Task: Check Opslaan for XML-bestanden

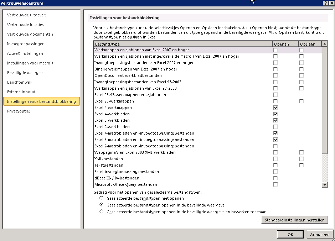Action: click(301, 159)
